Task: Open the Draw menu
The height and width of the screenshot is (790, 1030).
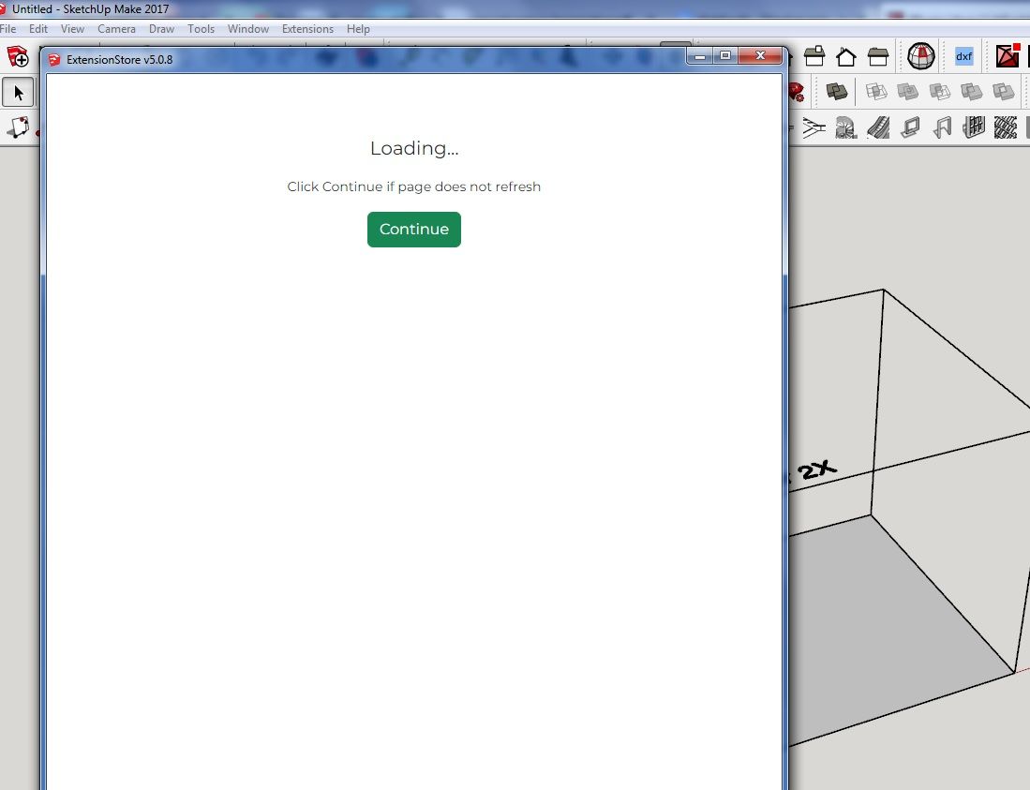Action: (161, 29)
